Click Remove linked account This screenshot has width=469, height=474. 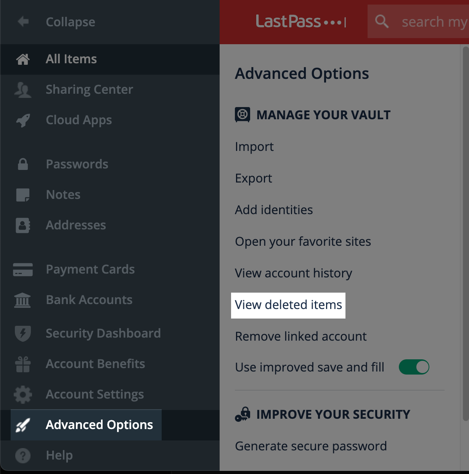[x=301, y=336]
